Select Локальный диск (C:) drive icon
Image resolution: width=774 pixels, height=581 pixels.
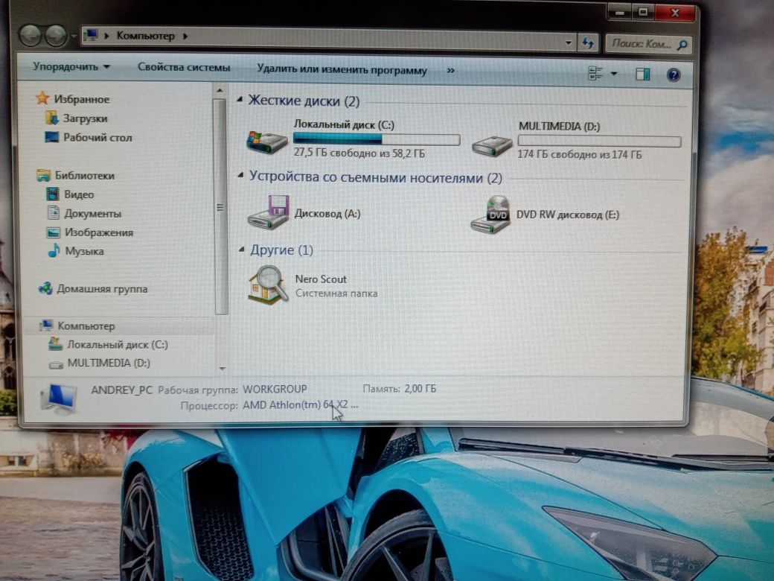click(267, 142)
